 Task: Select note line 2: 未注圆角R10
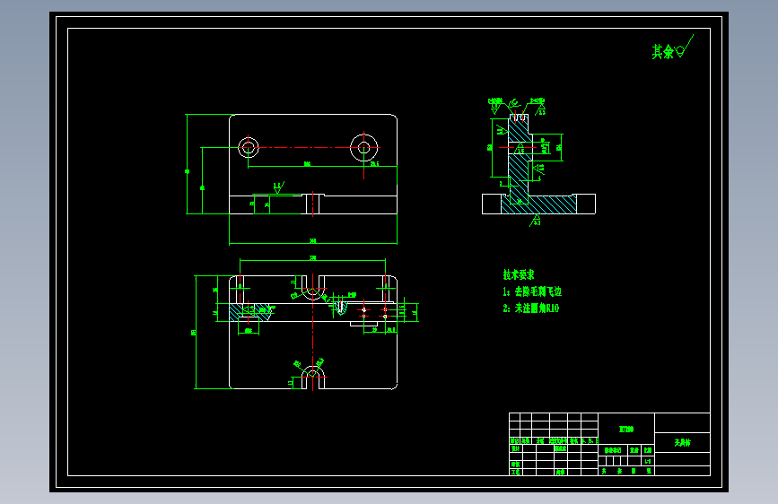[x=531, y=308]
